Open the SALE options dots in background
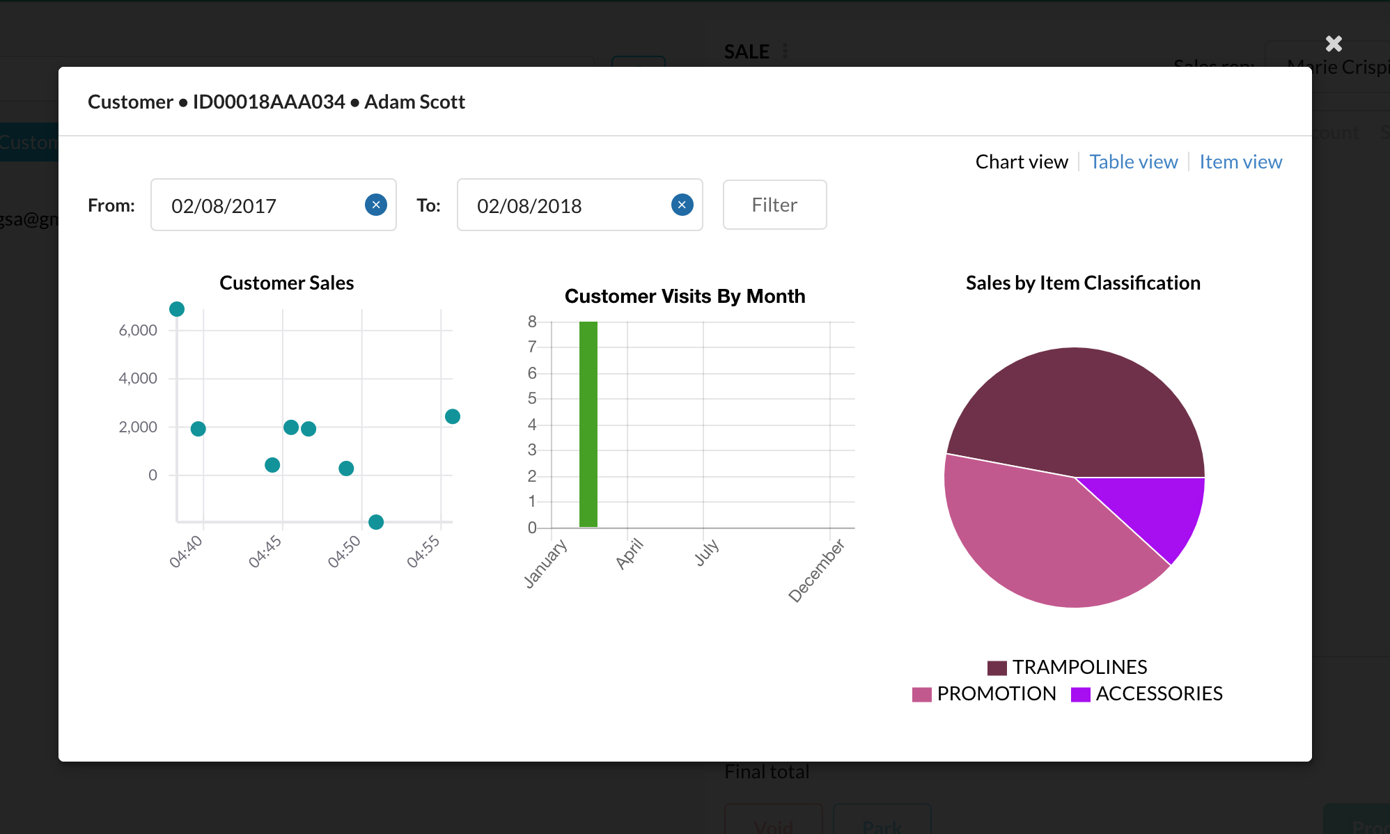Viewport: 1390px width, 834px height. point(786,52)
